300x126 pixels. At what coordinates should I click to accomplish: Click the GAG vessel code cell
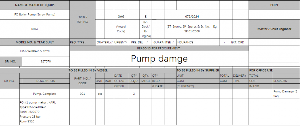click(x=121, y=17)
